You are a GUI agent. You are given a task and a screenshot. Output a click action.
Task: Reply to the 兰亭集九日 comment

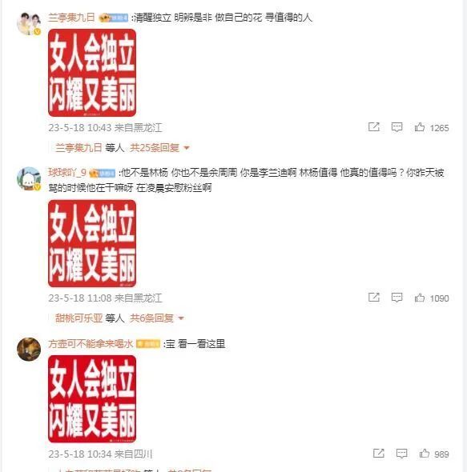tap(397, 127)
